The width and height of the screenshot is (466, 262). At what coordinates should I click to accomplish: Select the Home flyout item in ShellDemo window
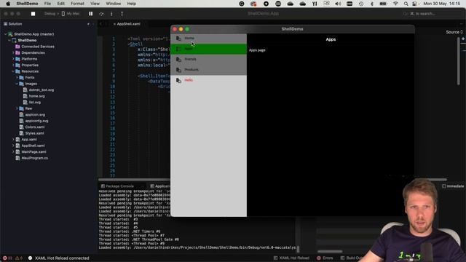209,39
